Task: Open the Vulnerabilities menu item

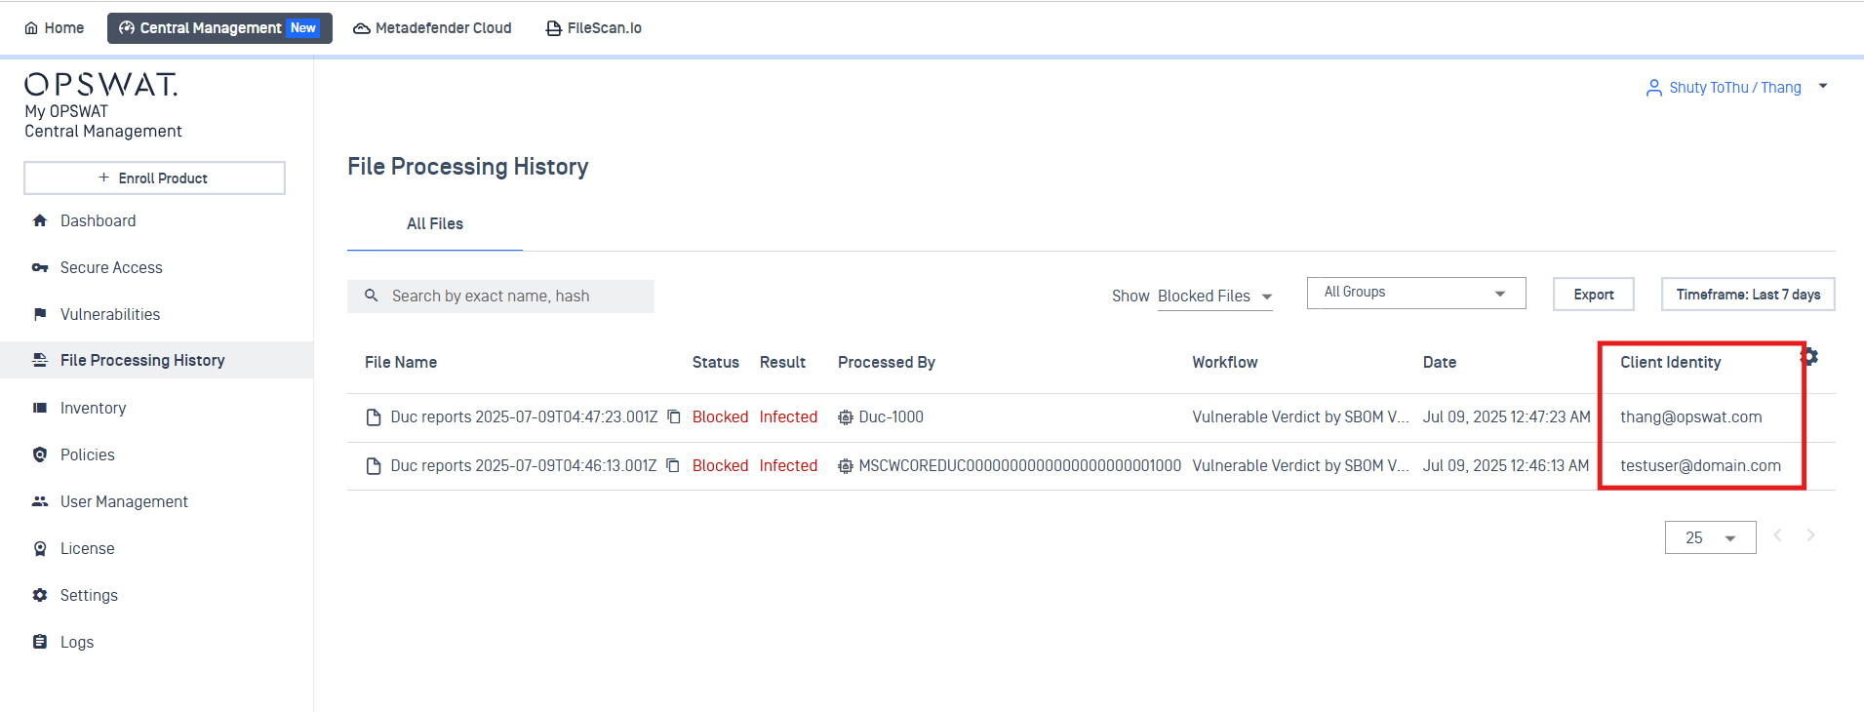Action: click(x=110, y=314)
